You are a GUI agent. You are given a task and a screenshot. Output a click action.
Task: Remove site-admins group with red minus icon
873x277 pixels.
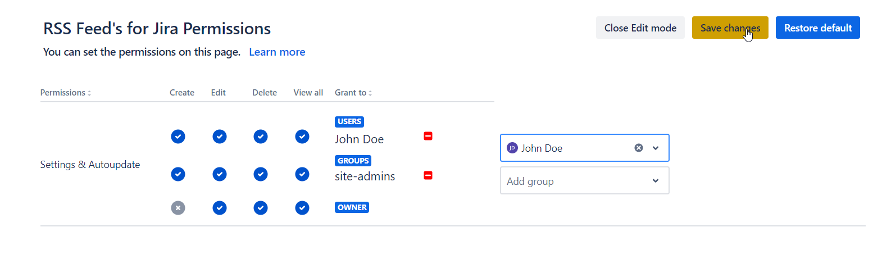tap(428, 176)
